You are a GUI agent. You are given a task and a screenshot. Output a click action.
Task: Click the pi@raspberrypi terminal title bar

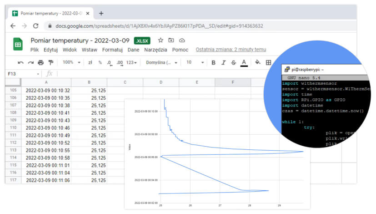click(324, 69)
